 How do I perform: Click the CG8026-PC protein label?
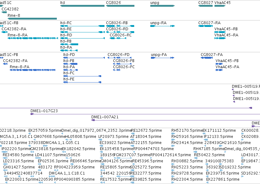point(124,67)
